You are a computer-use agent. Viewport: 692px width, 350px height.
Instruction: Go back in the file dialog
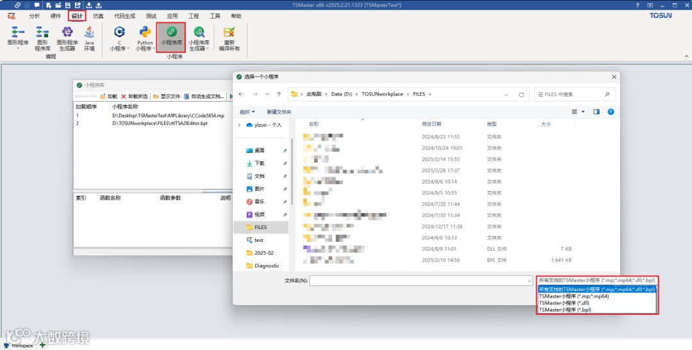click(x=241, y=94)
